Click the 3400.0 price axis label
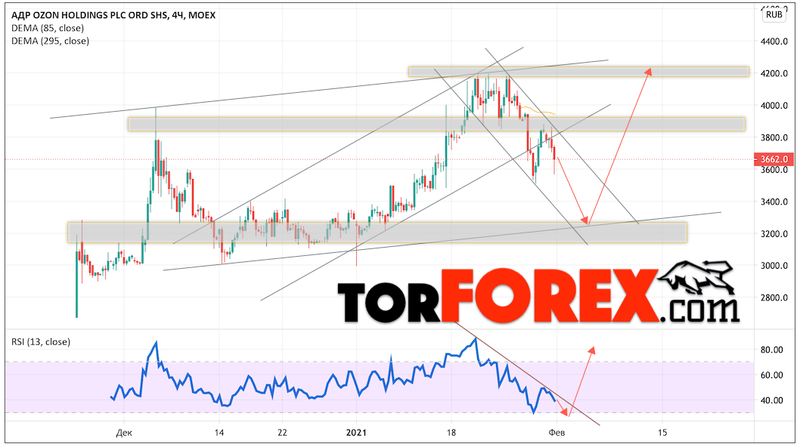800x447 pixels. (774, 202)
